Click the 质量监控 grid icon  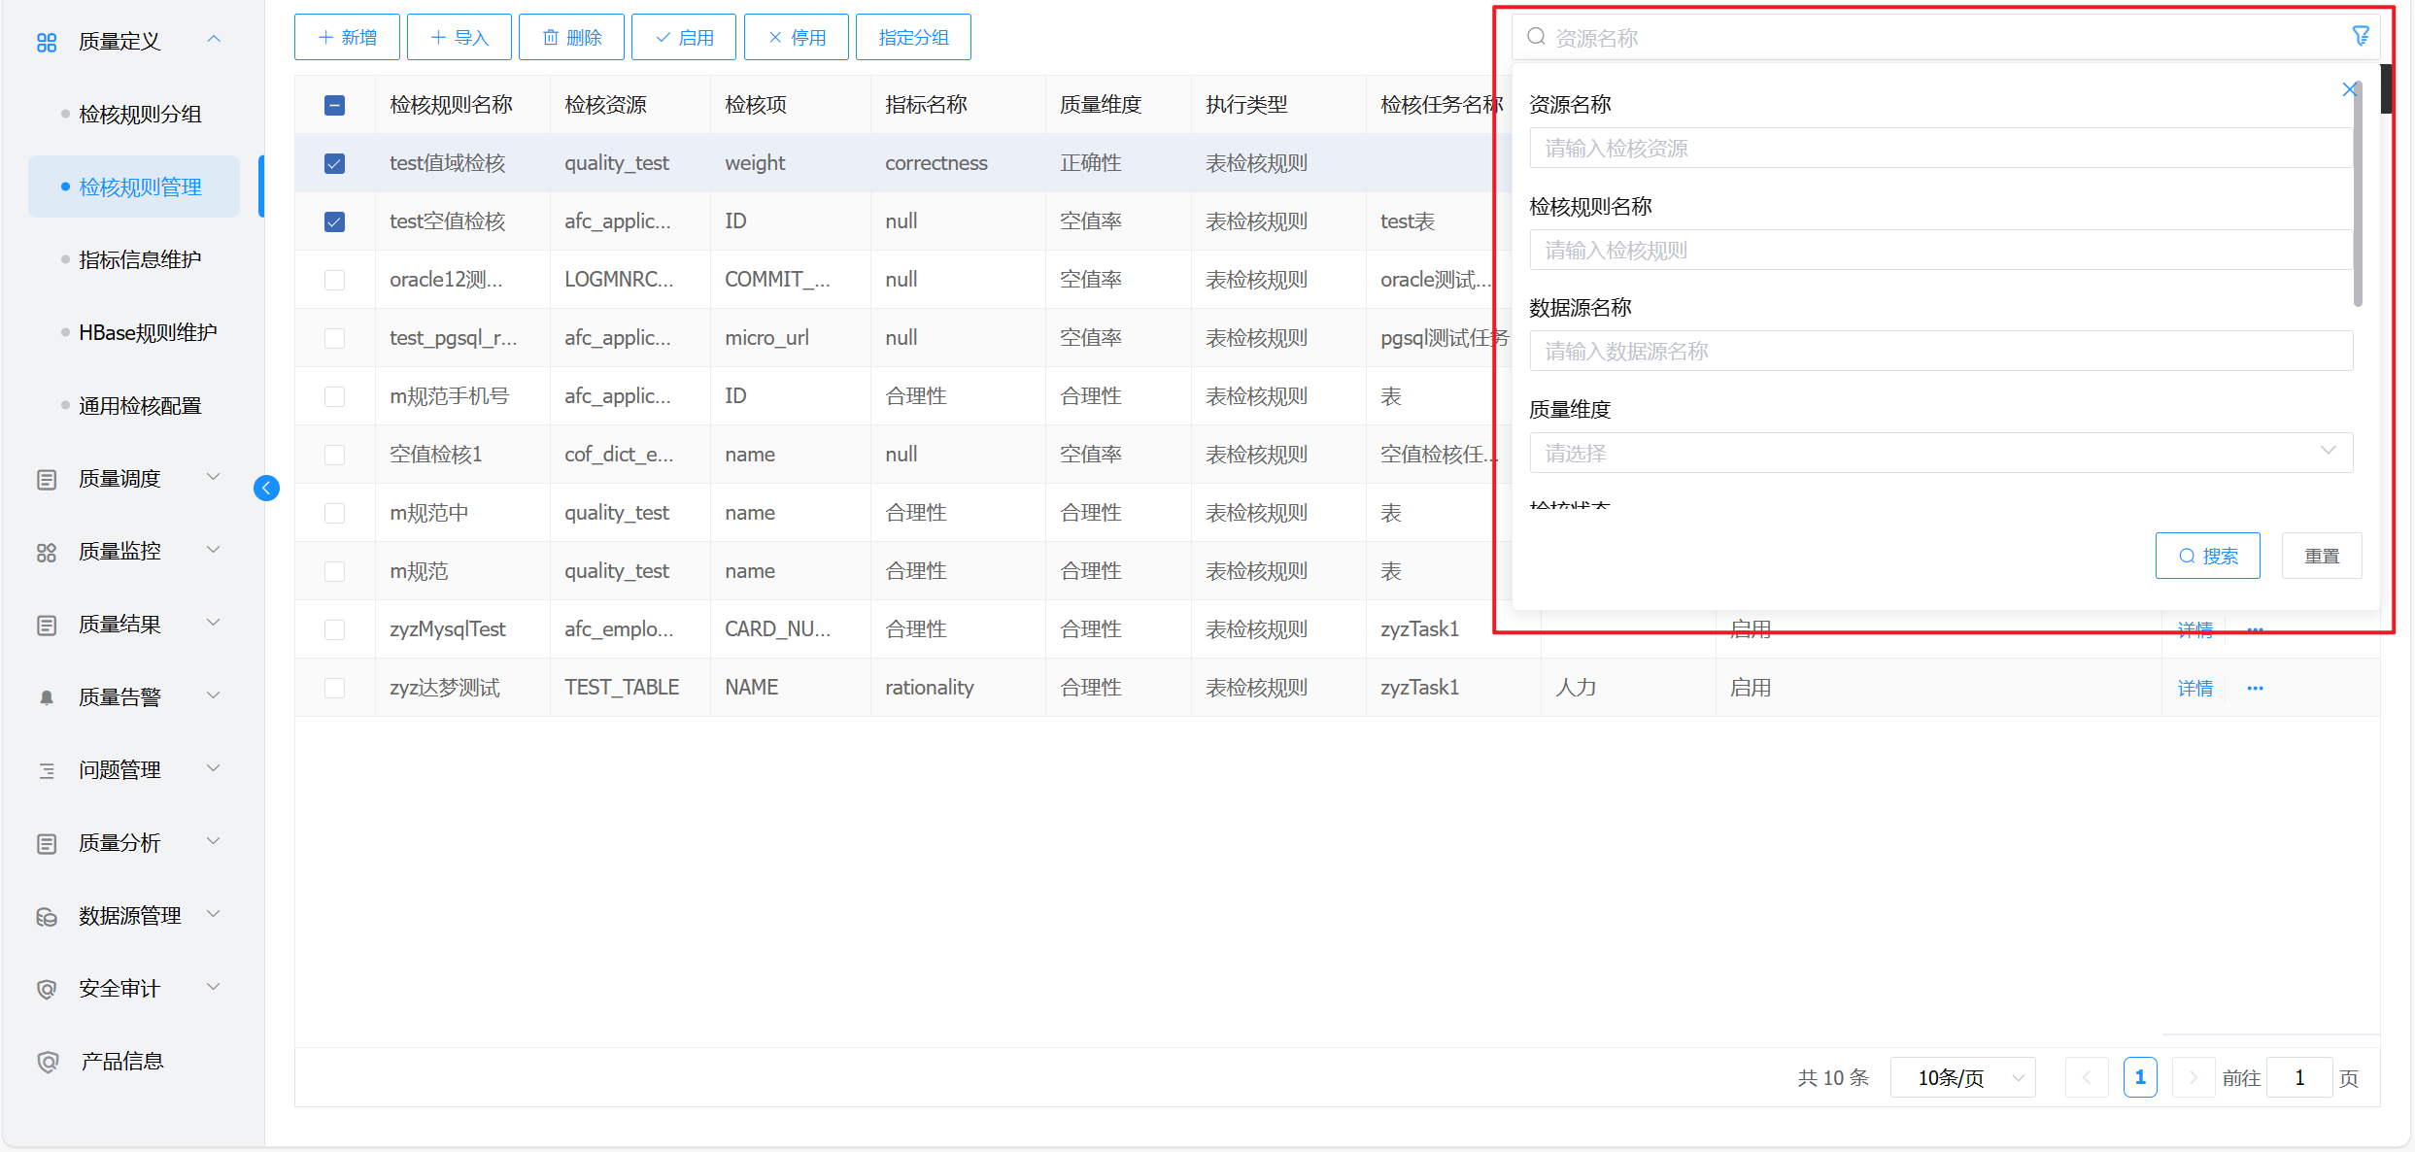pos(47,552)
